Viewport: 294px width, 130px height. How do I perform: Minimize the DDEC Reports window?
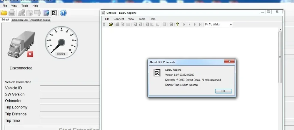click(x=262, y=12)
